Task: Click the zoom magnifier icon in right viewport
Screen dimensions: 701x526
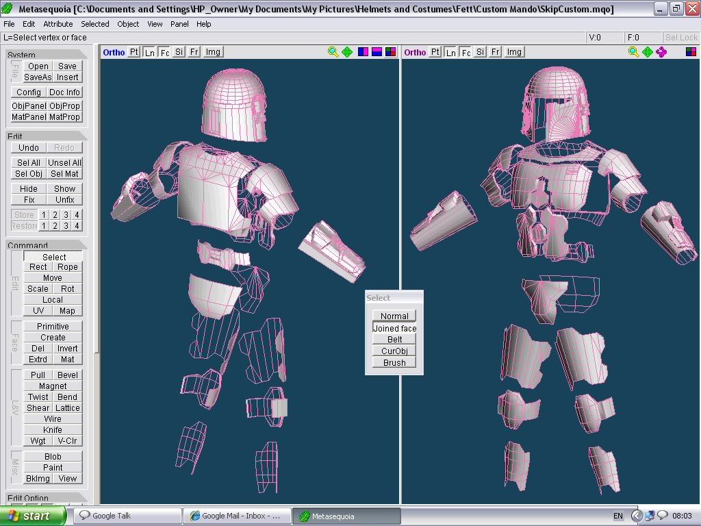Action: (x=633, y=52)
